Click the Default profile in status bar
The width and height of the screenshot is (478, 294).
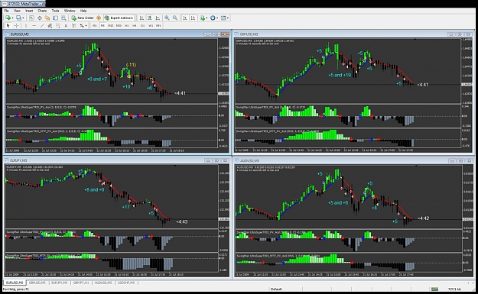(276, 289)
